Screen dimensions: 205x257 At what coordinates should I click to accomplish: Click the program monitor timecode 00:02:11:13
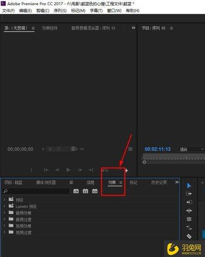click(x=157, y=149)
